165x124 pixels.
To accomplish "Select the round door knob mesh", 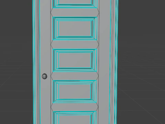I will click(x=45, y=76).
